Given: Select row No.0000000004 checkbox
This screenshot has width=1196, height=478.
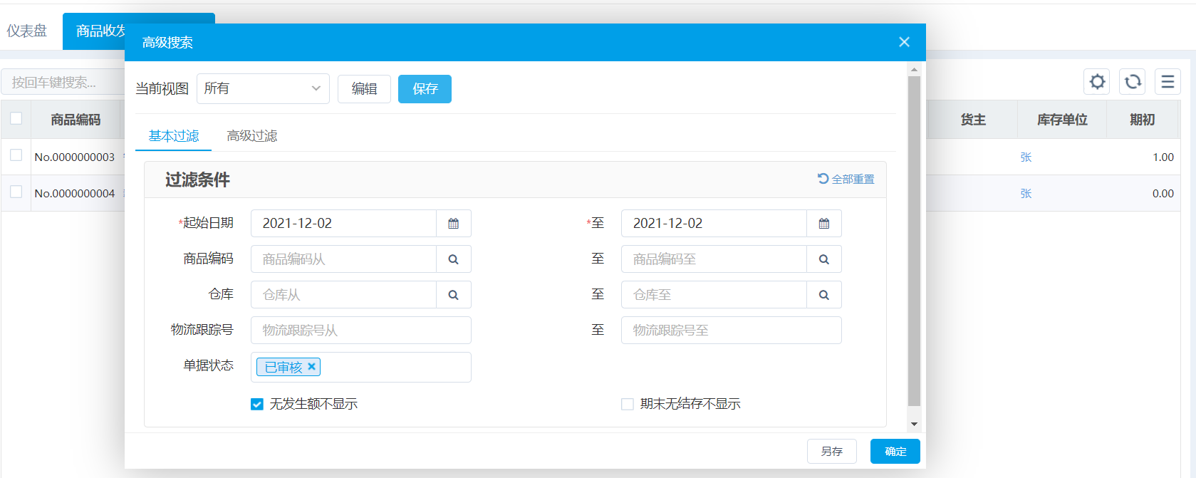Looking at the screenshot, I should (16, 192).
